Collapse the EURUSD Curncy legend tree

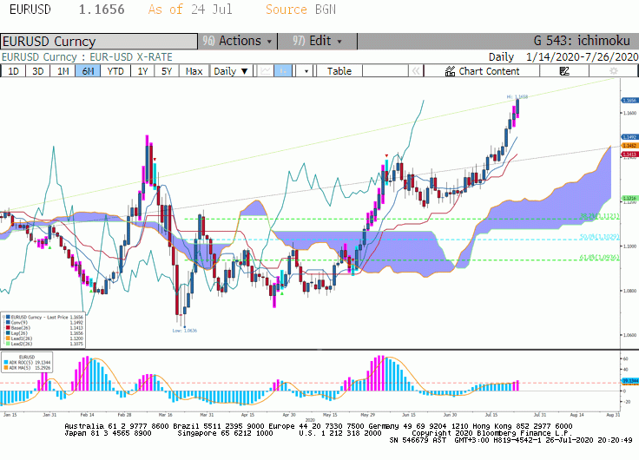pos(3,317)
